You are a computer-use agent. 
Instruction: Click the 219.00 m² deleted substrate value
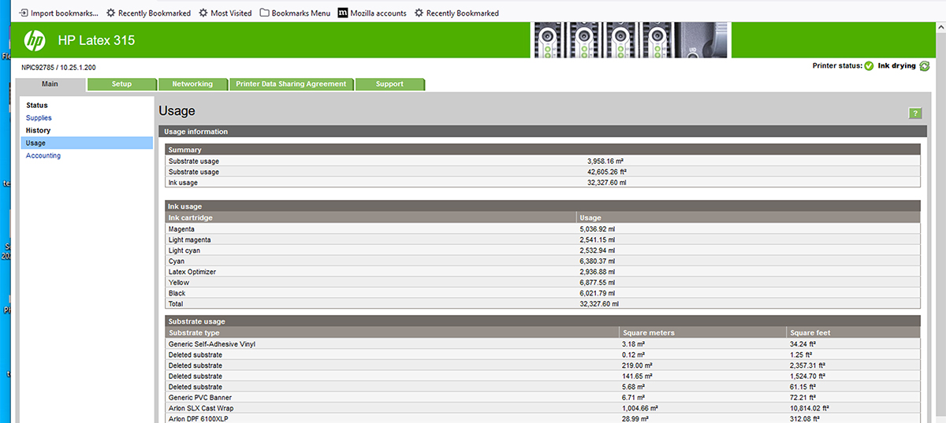638,365
